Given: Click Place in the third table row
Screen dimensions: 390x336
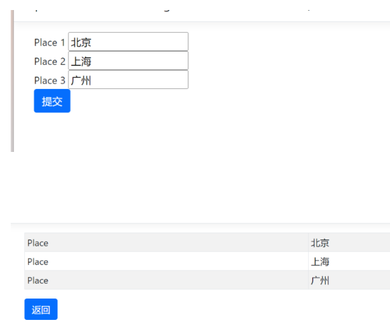Looking at the screenshot, I should coord(38,280).
